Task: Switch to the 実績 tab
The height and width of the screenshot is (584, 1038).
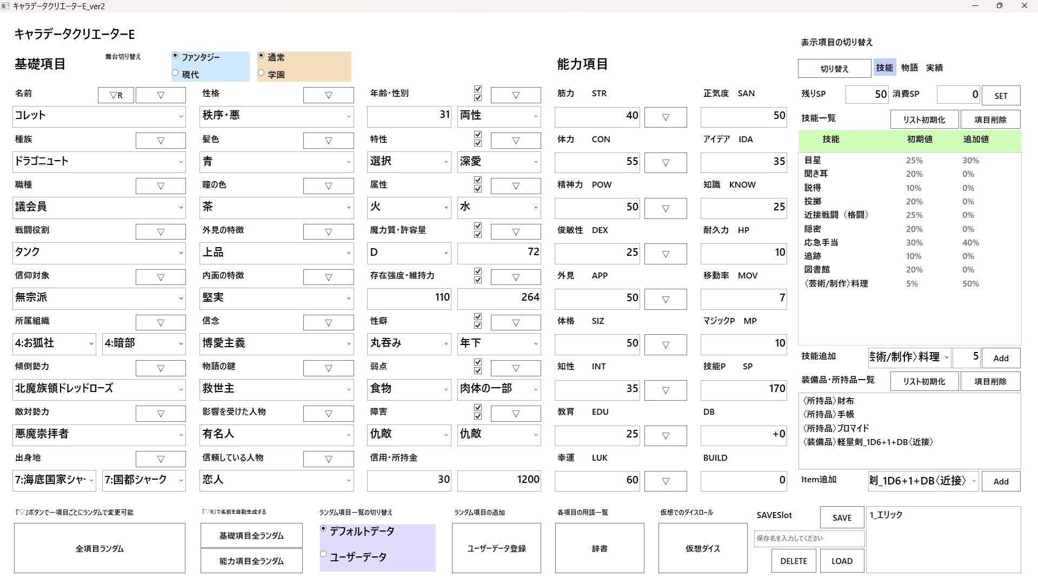Action: [x=934, y=68]
